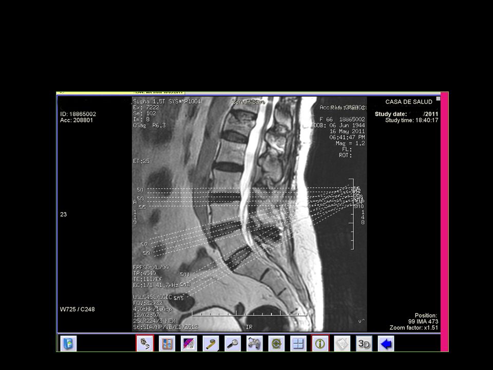Click the 'Mag = 1.2' annotation
Screen dimensions: 493x370
350,143
